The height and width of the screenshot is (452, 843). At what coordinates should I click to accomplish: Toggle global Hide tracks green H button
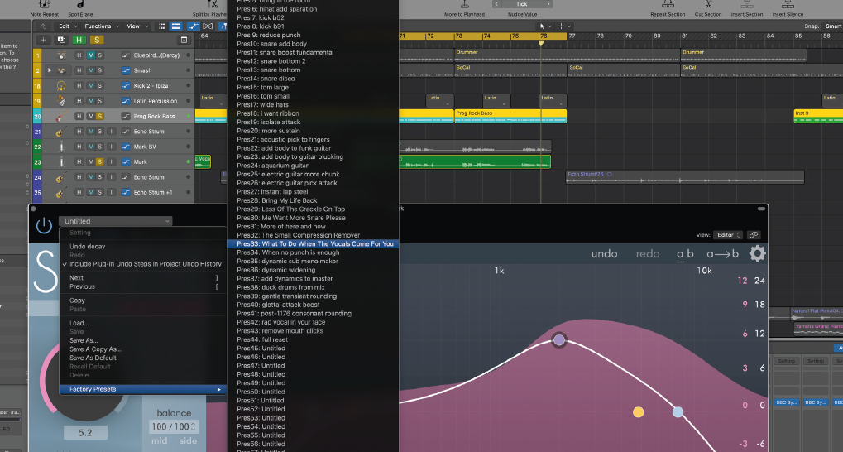point(79,40)
